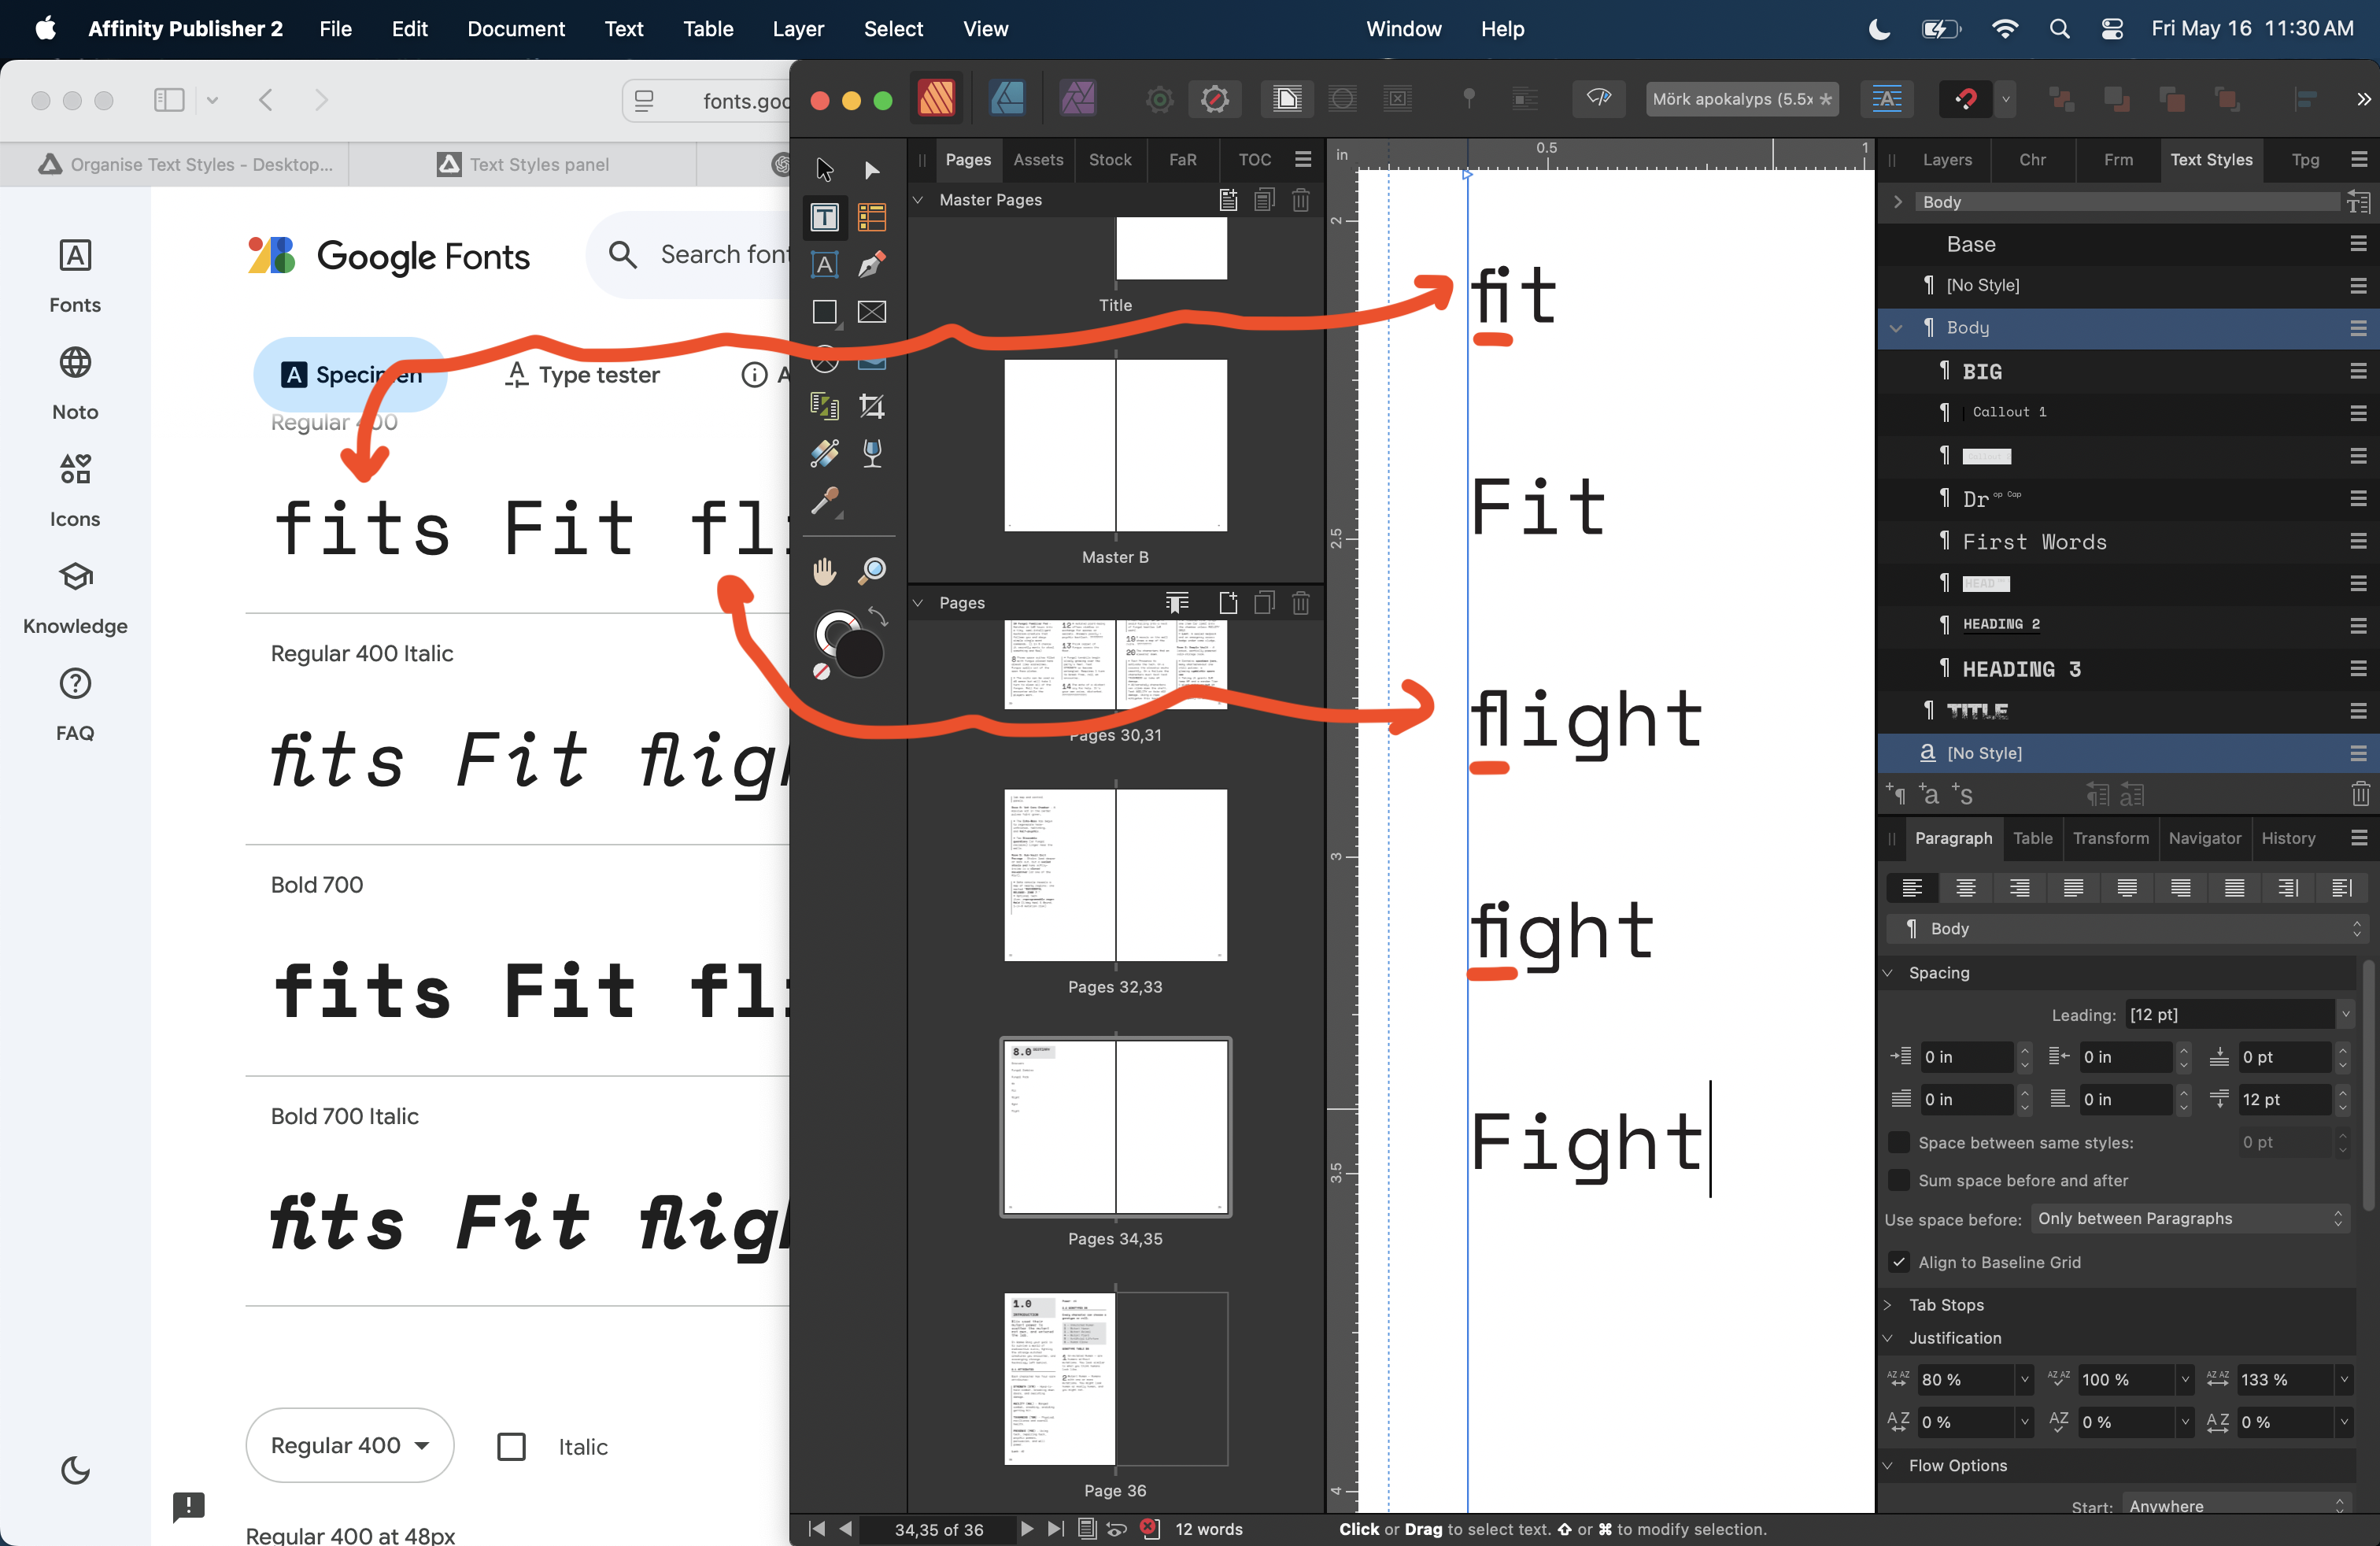
Task: Uncheck Align to Baseline Grid
Action: (1898, 1262)
